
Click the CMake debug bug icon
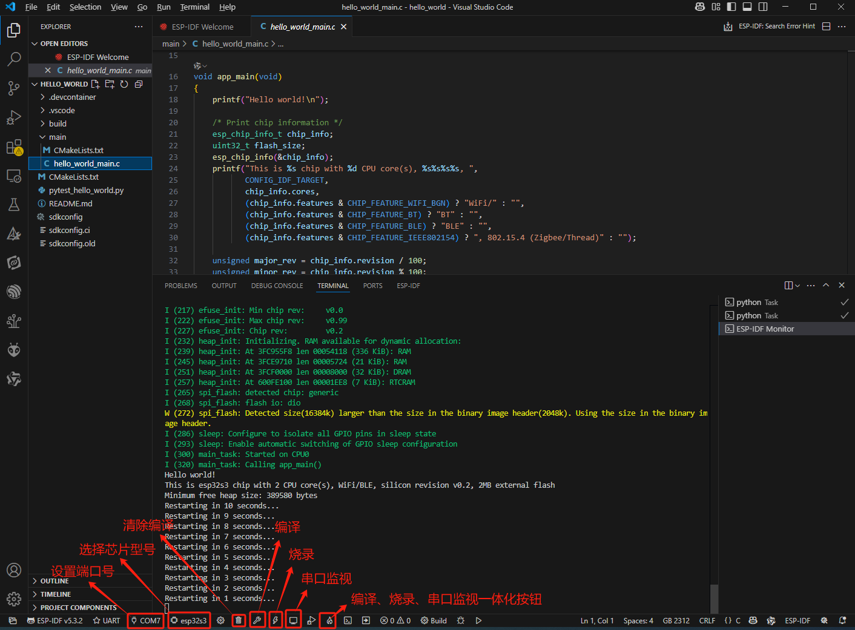tap(461, 620)
